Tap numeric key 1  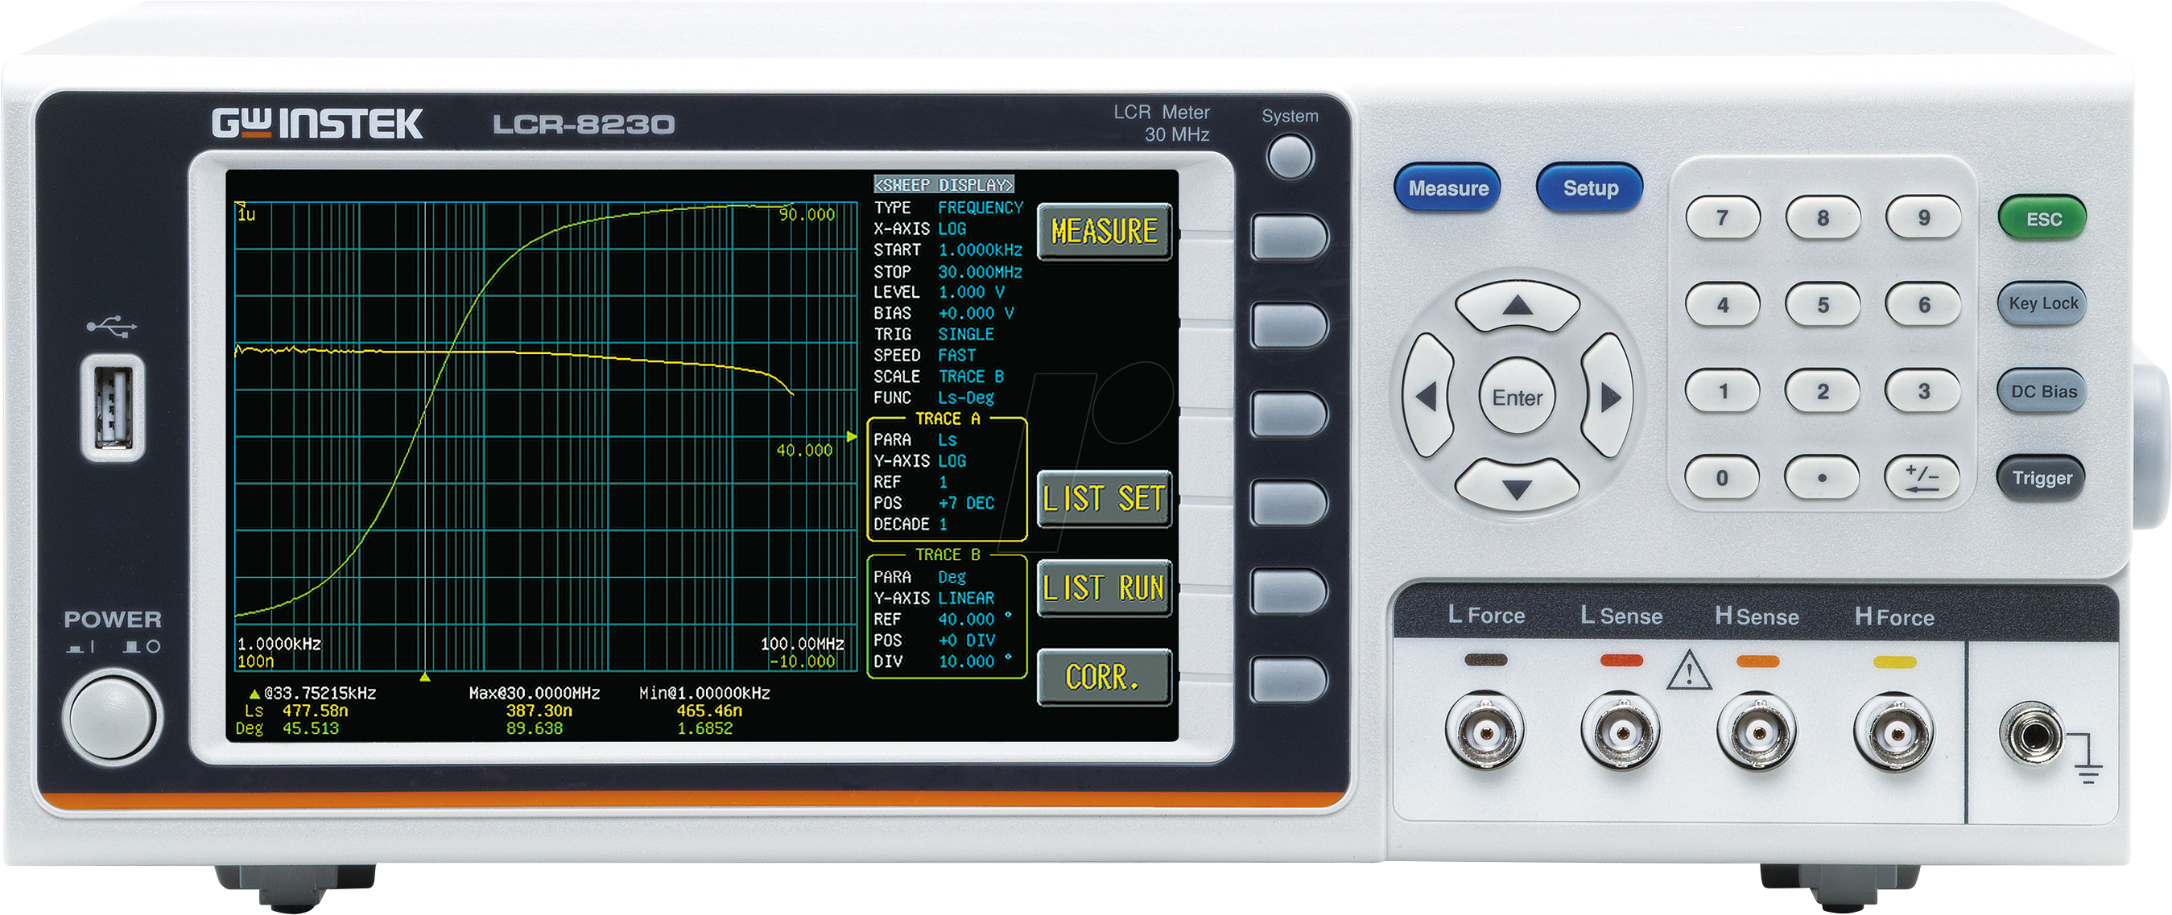click(x=1722, y=391)
